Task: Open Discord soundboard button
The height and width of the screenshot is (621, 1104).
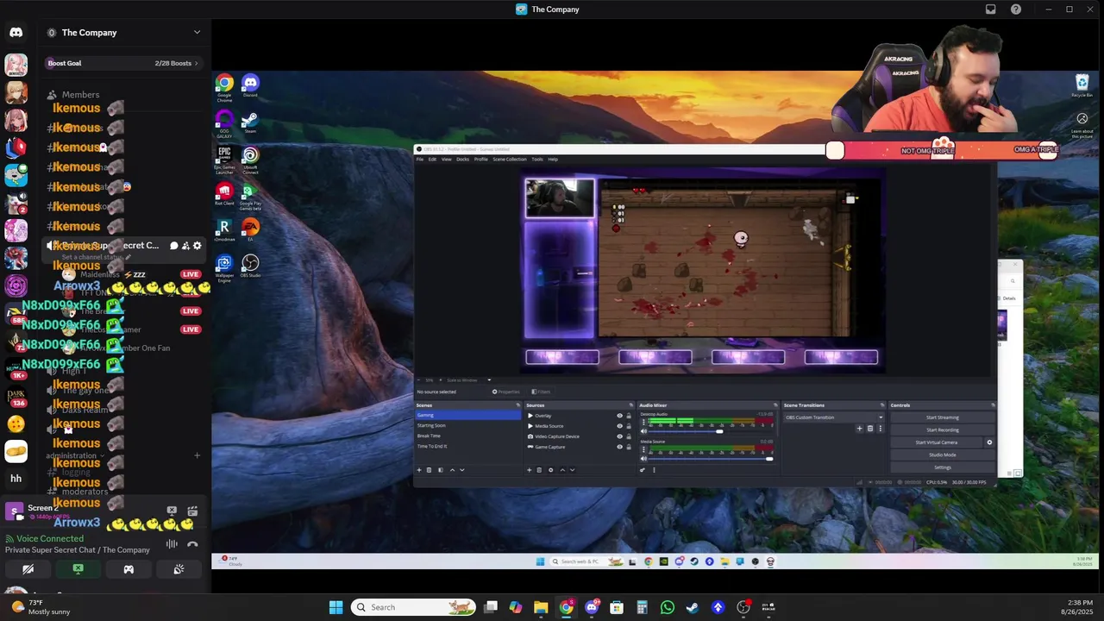Action: (x=179, y=569)
